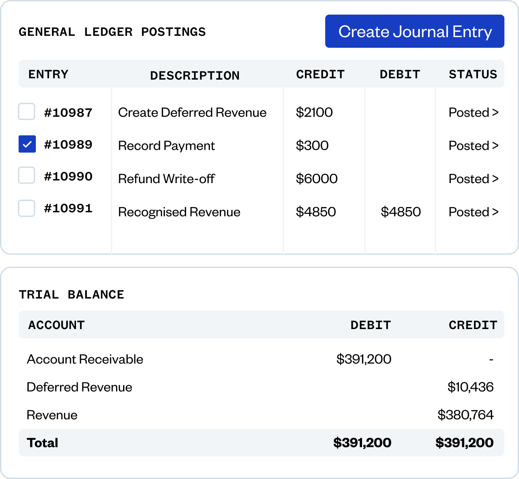Image resolution: width=519 pixels, height=479 pixels.
Task: Click the Create Journal Entry button
Action: click(414, 31)
